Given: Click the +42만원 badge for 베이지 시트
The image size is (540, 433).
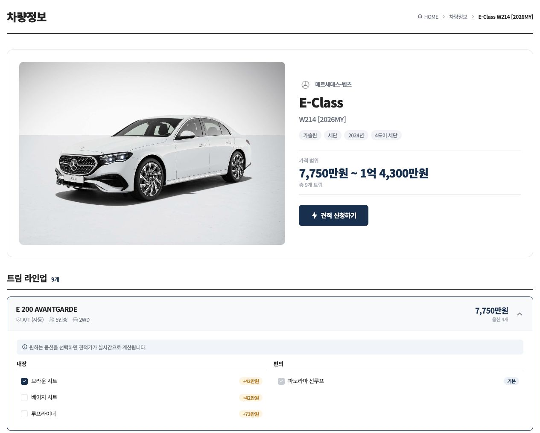Looking at the screenshot, I should point(251,398).
